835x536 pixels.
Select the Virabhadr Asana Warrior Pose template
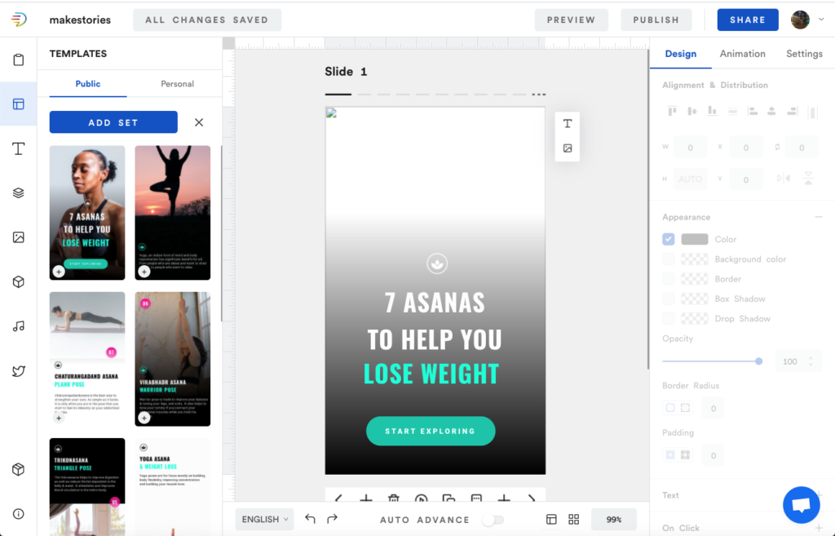tap(173, 359)
